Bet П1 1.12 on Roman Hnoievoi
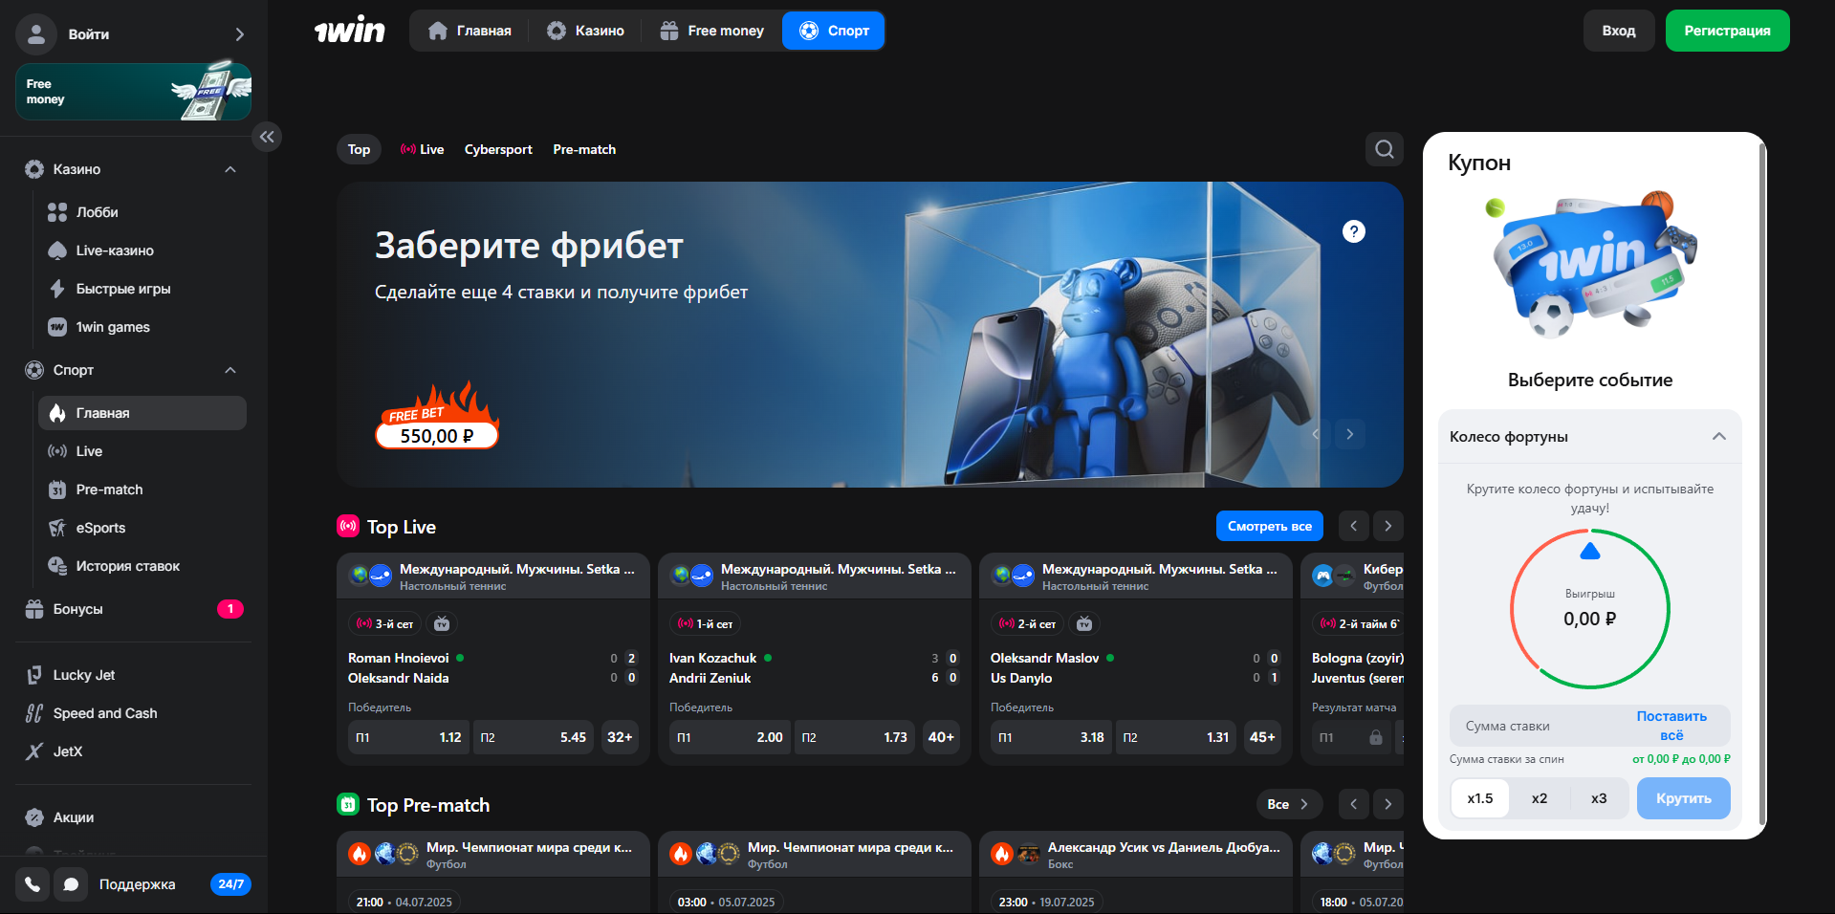The width and height of the screenshot is (1835, 914). click(408, 737)
